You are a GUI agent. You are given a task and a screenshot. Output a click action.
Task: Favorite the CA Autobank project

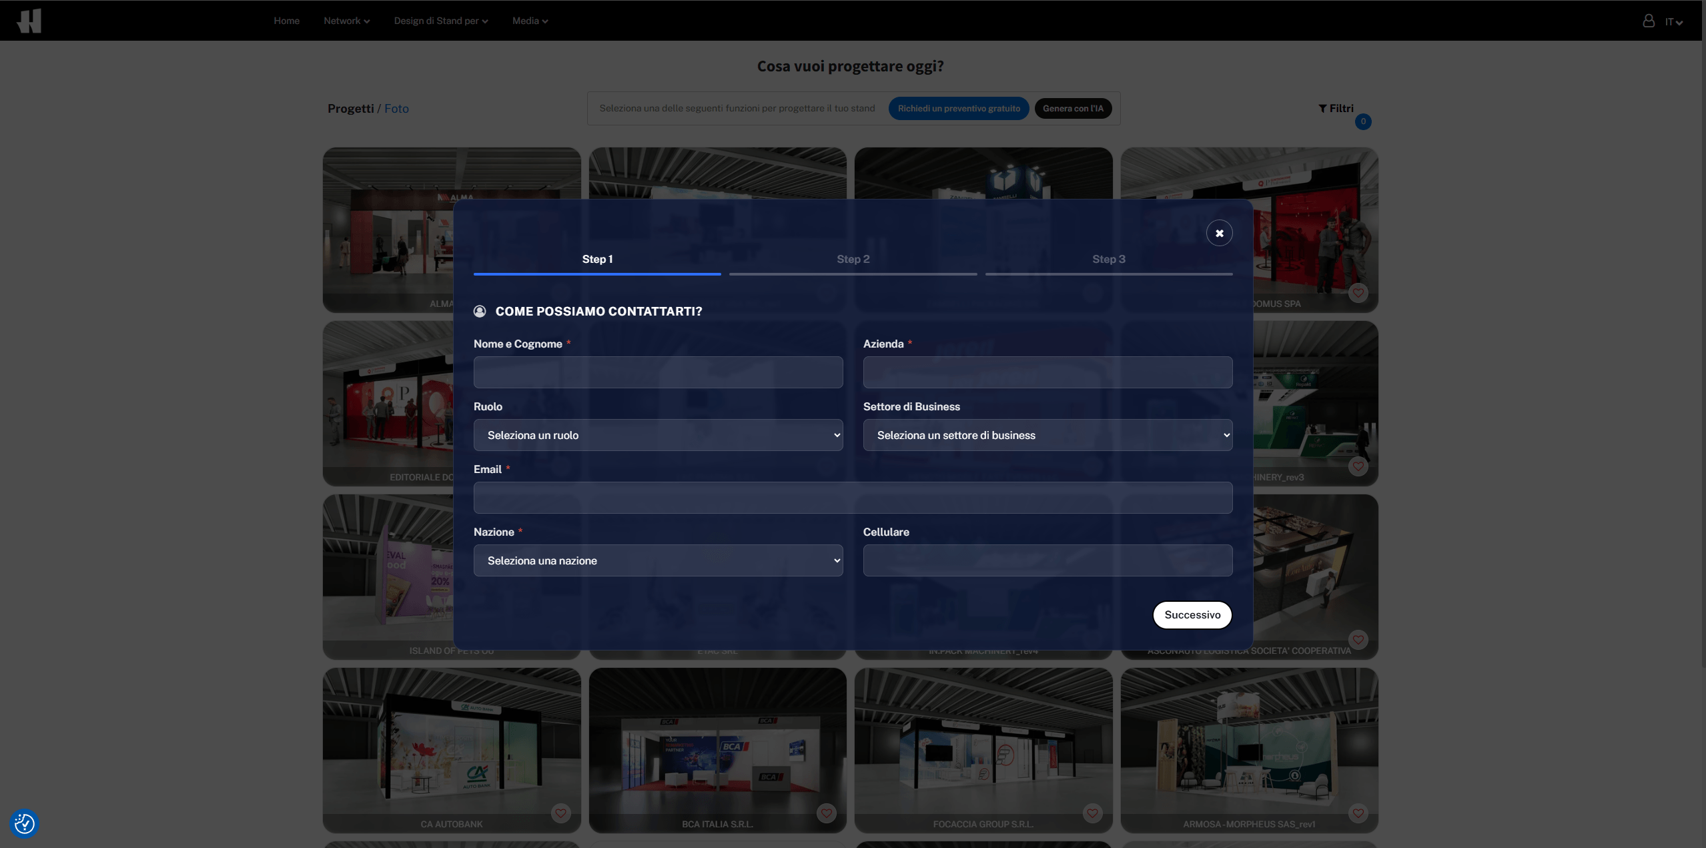pyautogui.click(x=560, y=813)
